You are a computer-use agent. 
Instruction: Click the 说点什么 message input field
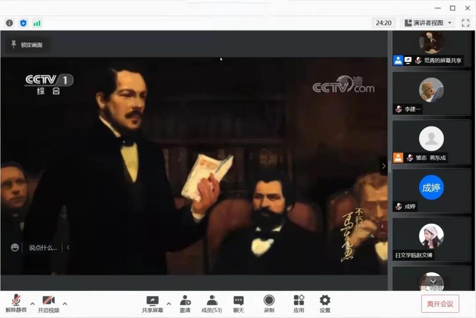click(43, 248)
